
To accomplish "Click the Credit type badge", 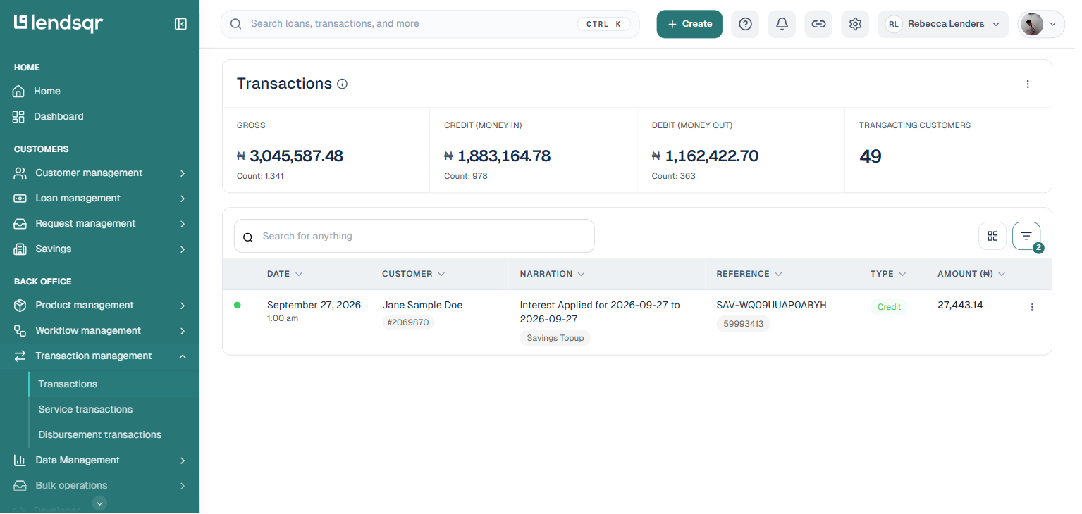I will tap(889, 307).
